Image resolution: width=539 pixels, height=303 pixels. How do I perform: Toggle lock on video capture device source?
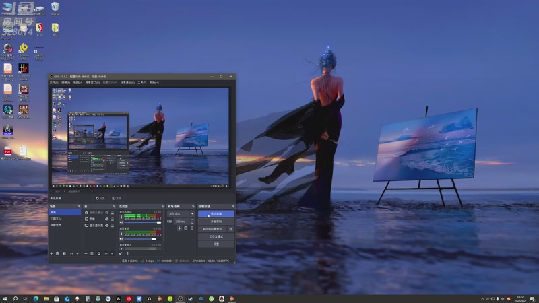click(112, 213)
